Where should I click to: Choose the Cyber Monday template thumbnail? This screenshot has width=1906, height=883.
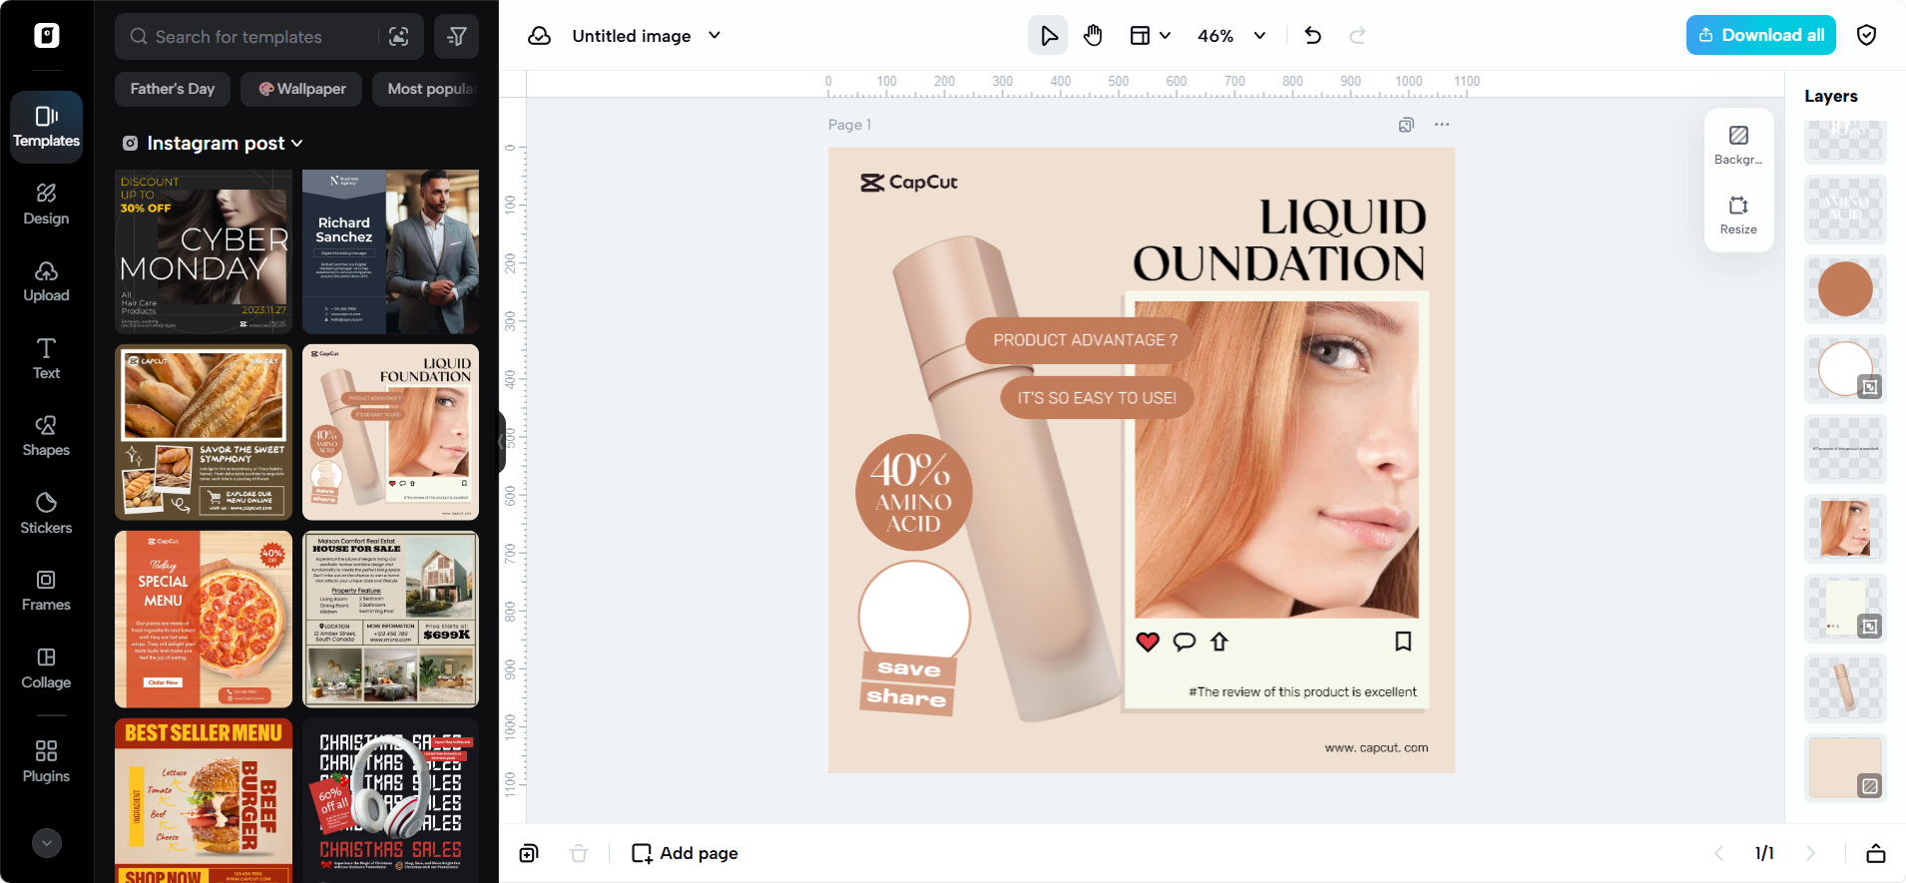click(x=204, y=251)
